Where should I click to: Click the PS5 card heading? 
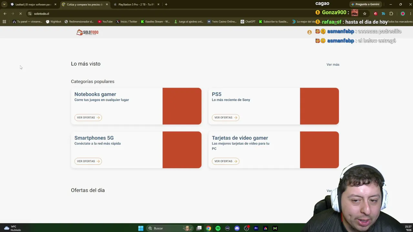tap(217, 94)
